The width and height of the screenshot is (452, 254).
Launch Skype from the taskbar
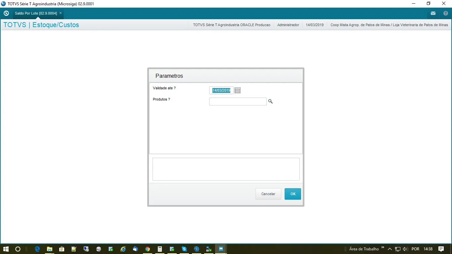click(184, 249)
